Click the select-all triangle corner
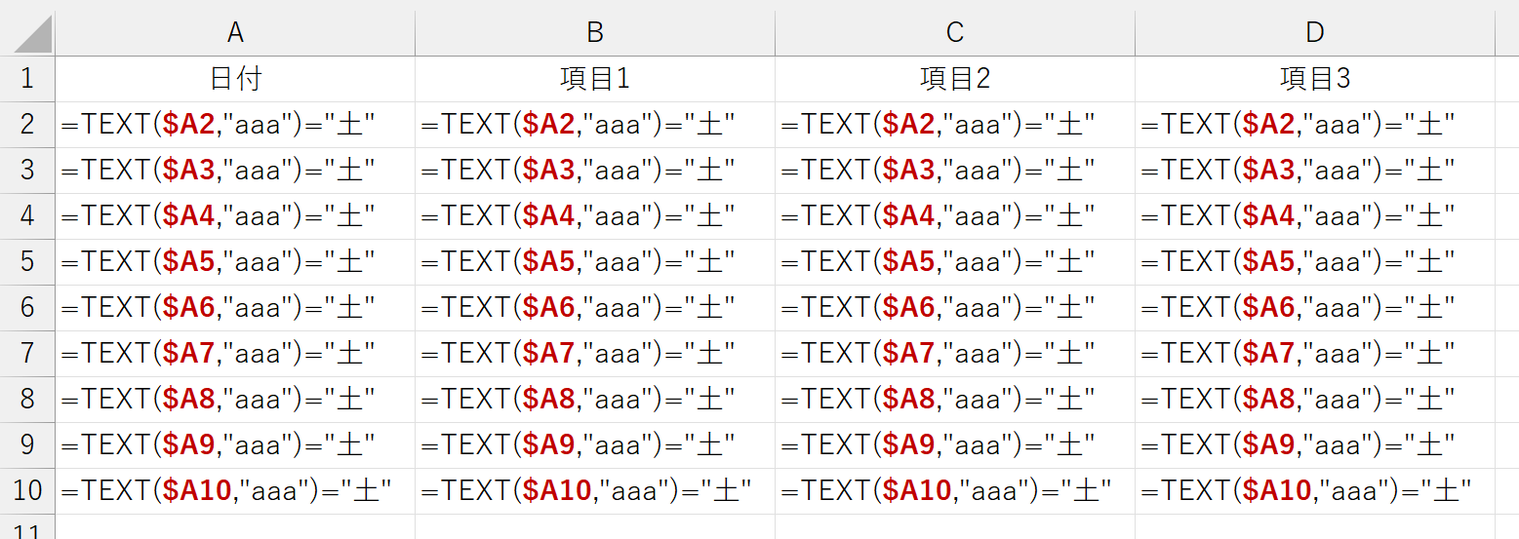This screenshot has height=539, width=1519. coord(27,33)
